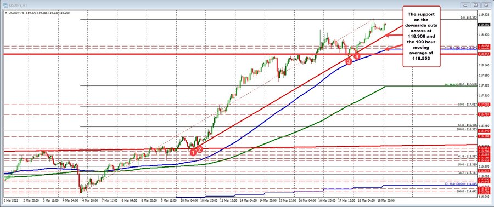Click the 119.250 close value in header

pos(65,13)
